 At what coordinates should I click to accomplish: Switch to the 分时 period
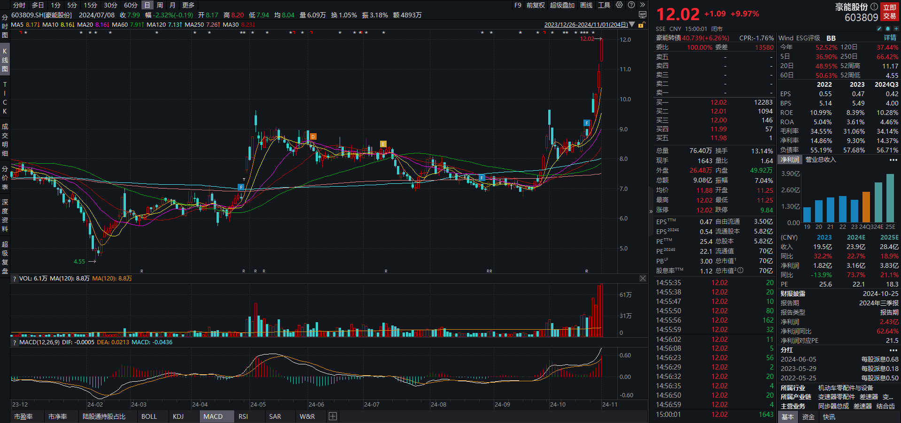pos(19,5)
